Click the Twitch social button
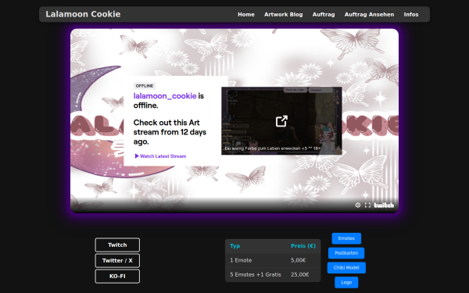 coord(117,245)
